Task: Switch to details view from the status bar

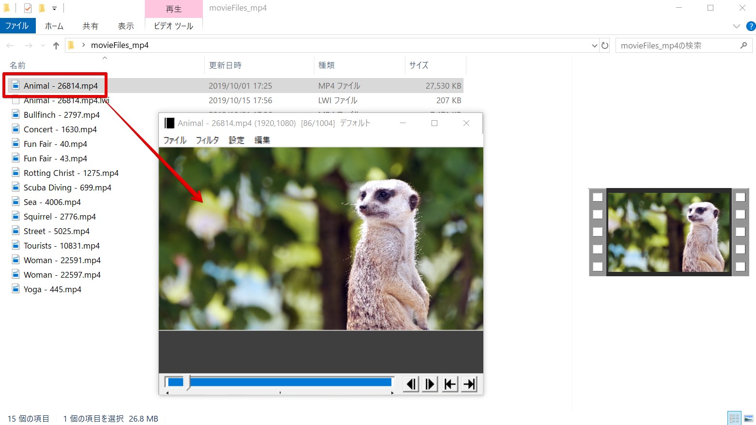Action: (x=734, y=417)
